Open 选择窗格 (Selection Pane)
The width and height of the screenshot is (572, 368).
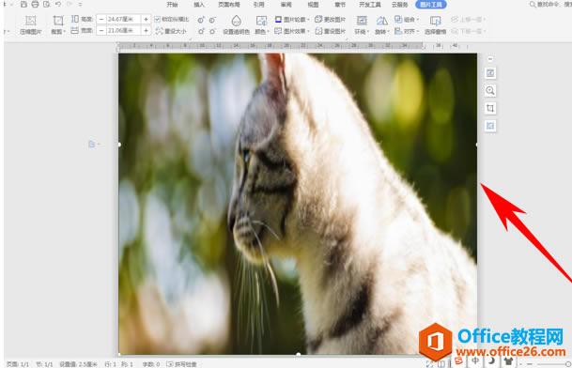pos(435,24)
